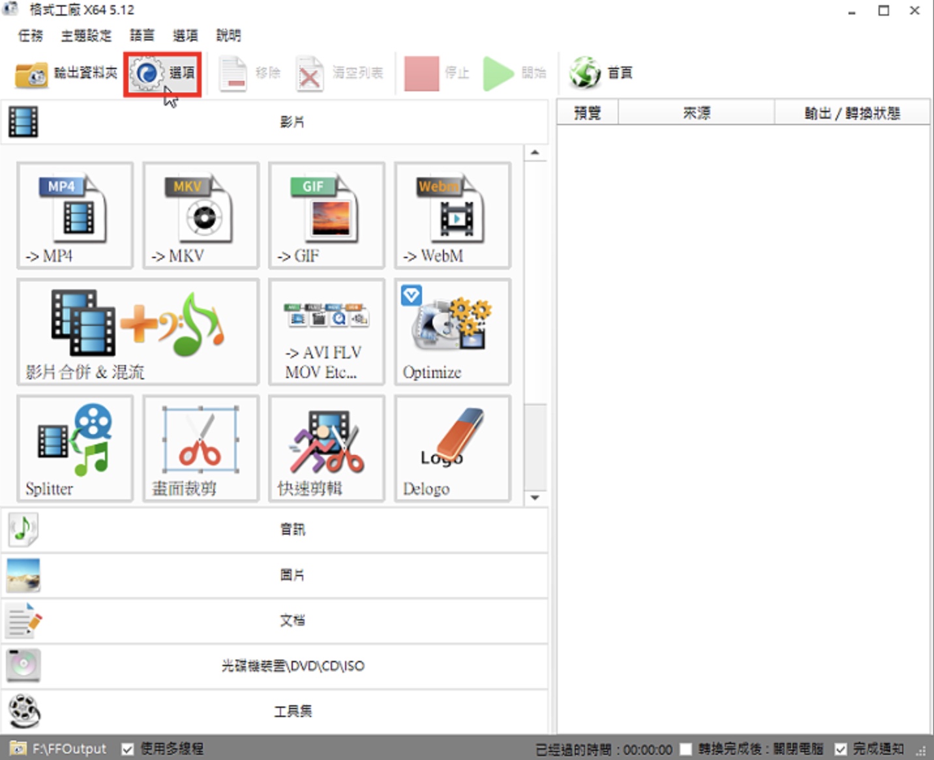Screen dimensions: 934x760
Task: Open the 影片合併 & 混流 tool
Action: [x=138, y=332]
